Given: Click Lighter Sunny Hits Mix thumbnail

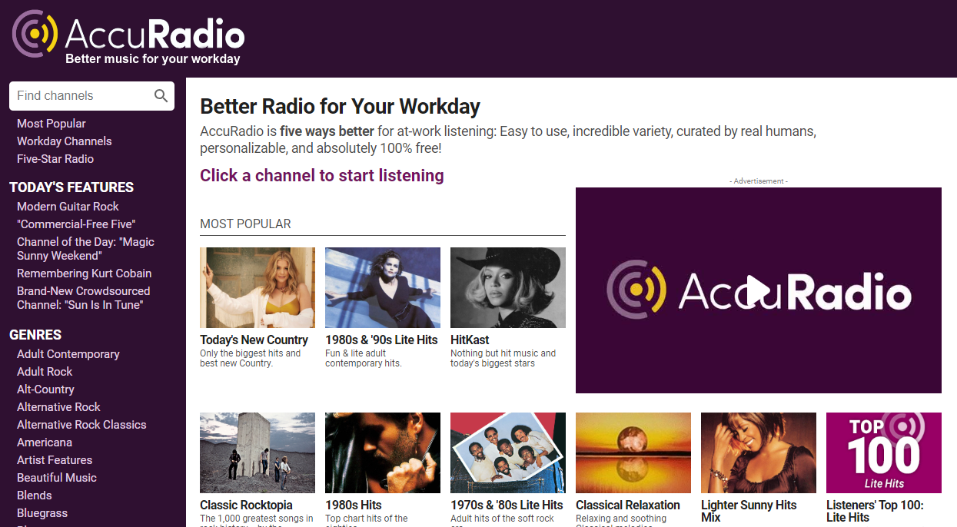Looking at the screenshot, I should 759,453.
